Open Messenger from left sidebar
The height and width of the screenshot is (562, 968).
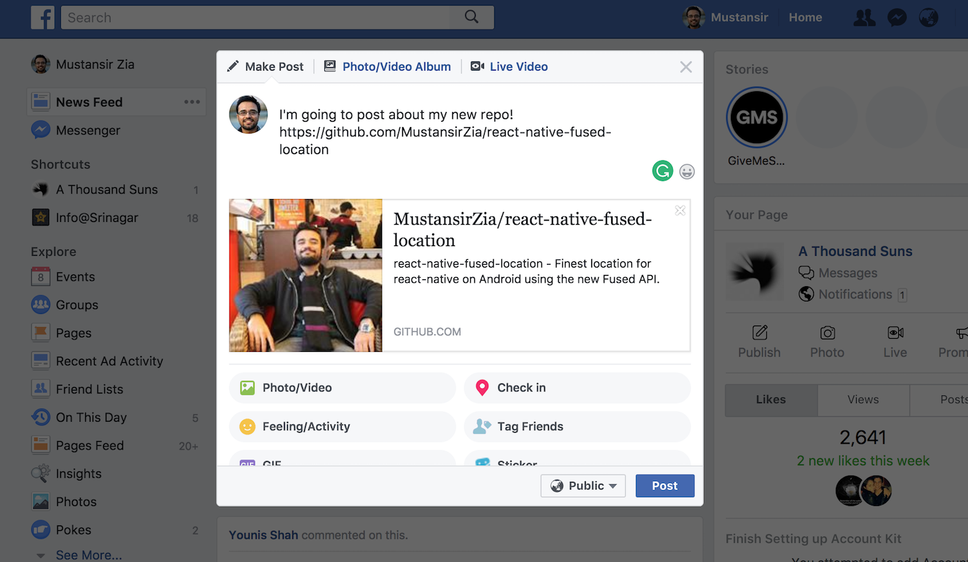click(x=75, y=130)
